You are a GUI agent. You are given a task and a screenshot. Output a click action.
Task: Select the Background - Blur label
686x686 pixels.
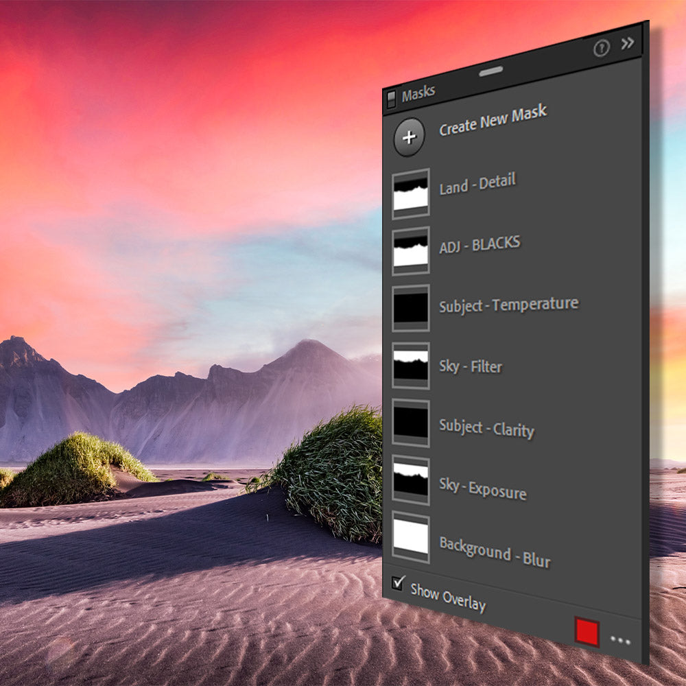pos(495,552)
